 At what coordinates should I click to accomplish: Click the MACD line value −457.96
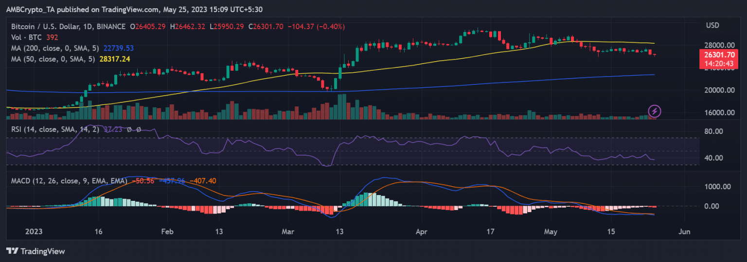point(172,181)
